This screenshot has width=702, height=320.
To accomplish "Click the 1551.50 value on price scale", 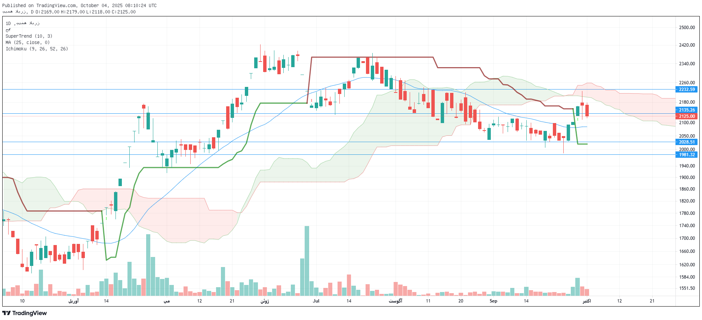I will click(687, 288).
